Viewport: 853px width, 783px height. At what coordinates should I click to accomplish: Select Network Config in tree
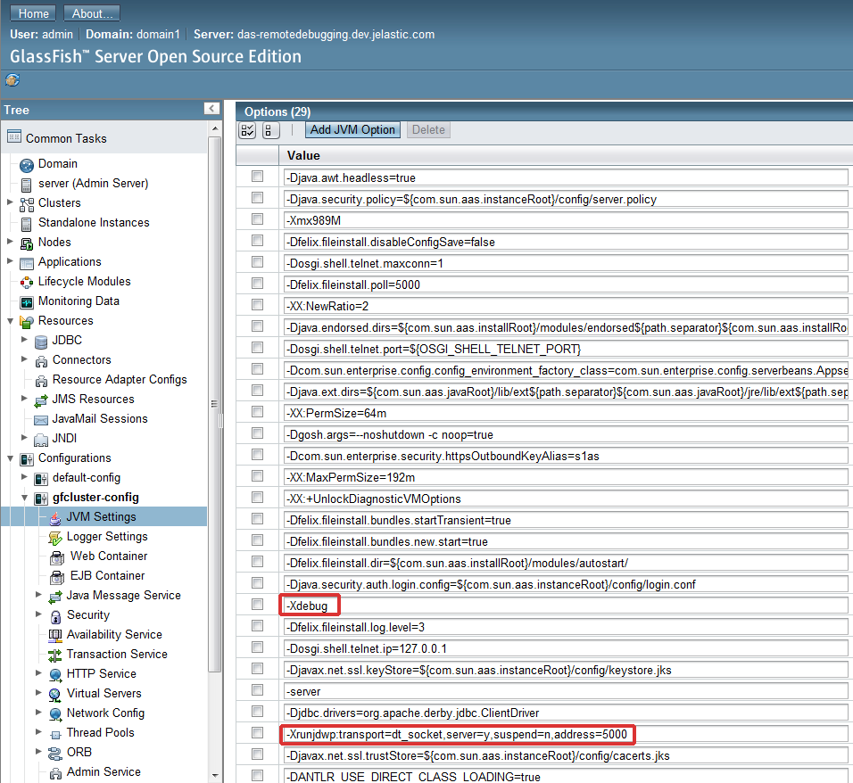click(105, 713)
